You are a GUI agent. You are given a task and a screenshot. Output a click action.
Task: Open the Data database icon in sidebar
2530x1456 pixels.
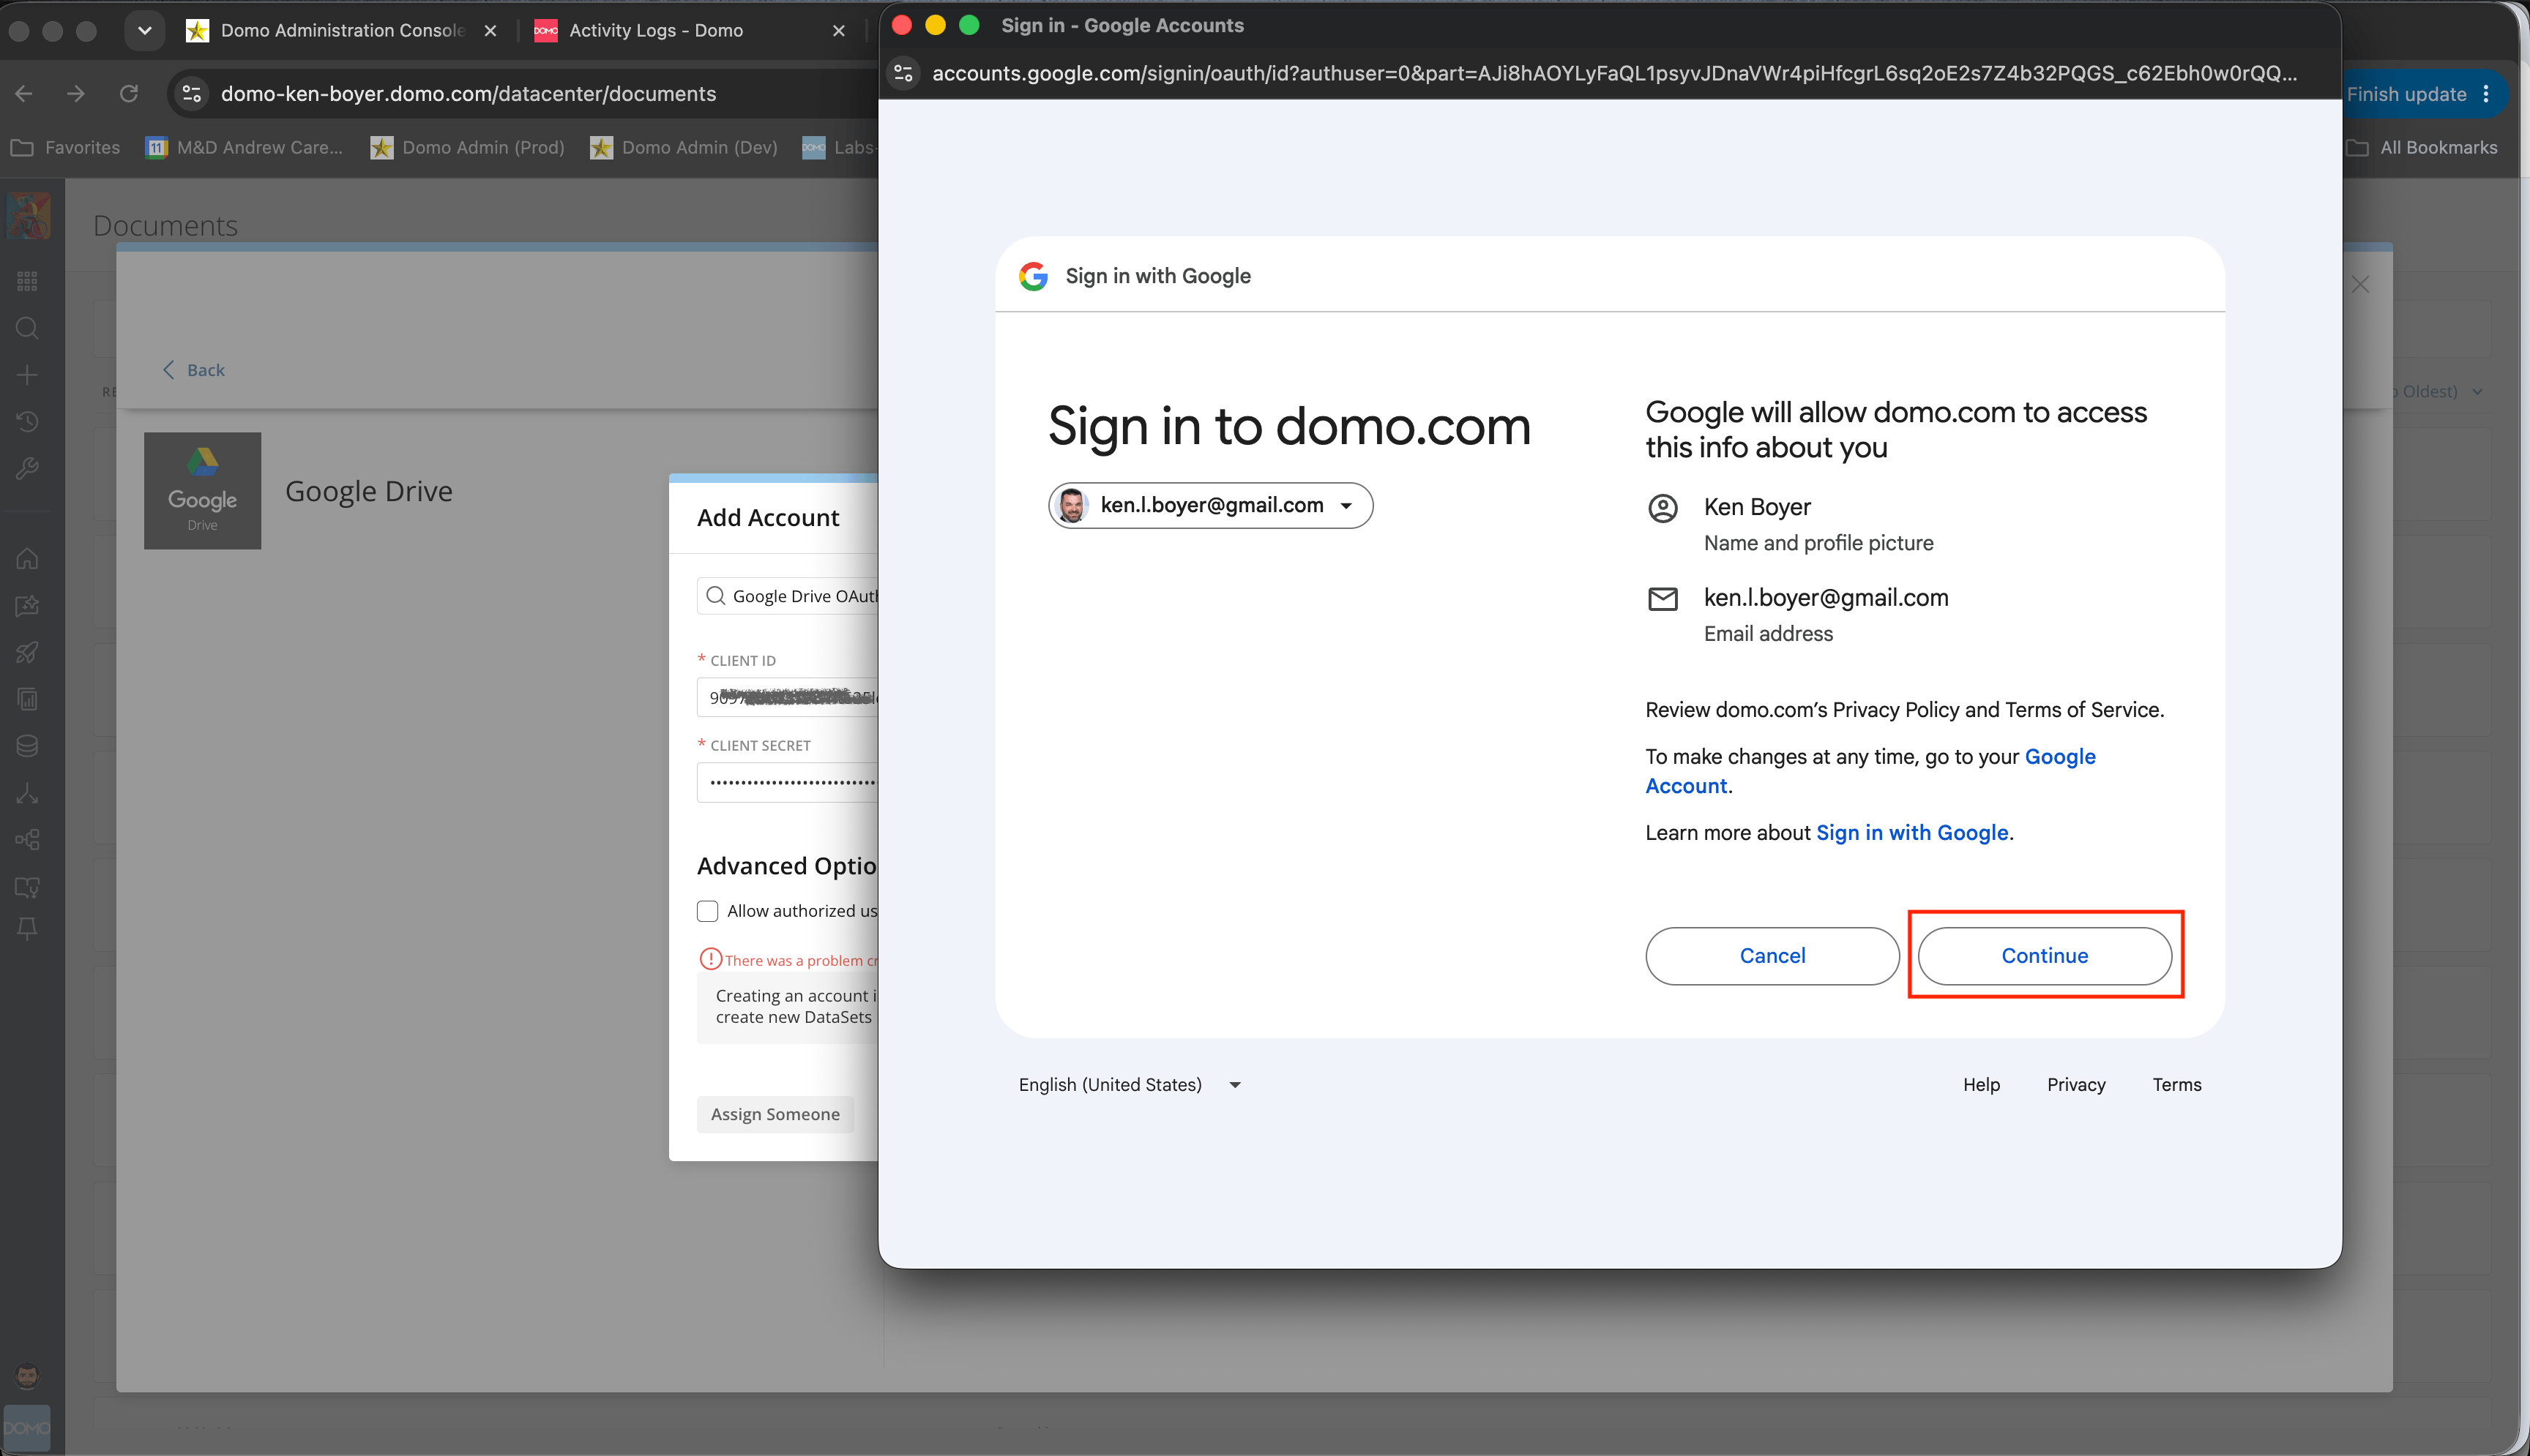click(x=27, y=746)
